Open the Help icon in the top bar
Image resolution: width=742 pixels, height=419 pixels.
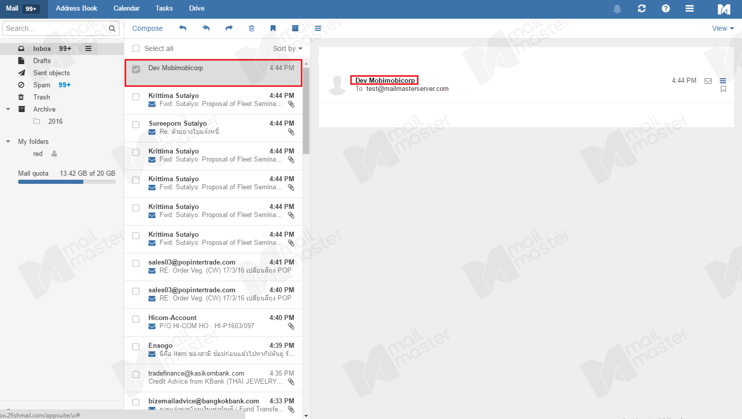coord(666,9)
